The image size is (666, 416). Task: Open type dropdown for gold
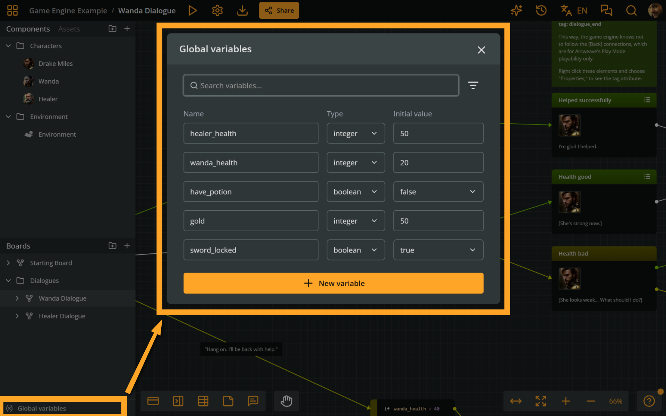[x=356, y=221]
